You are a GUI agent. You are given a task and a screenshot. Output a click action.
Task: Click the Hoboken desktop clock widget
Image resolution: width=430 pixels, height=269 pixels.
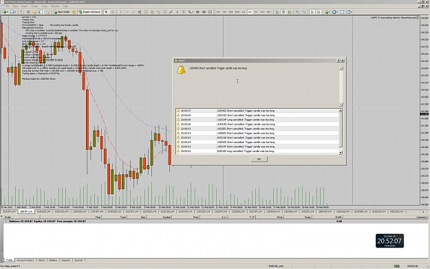[389, 241]
